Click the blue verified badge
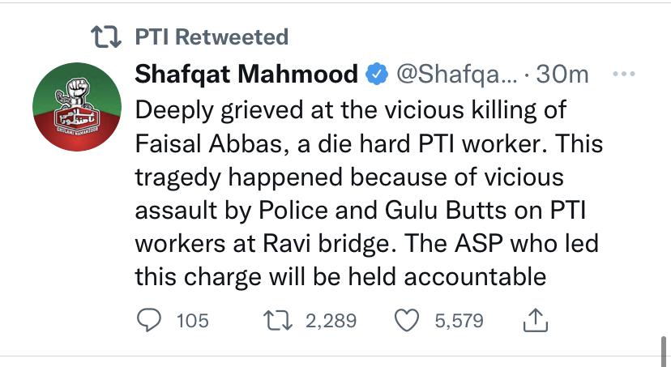 click(377, 74)
